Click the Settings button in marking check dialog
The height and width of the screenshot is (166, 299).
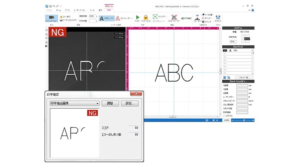tap(129, 103)
